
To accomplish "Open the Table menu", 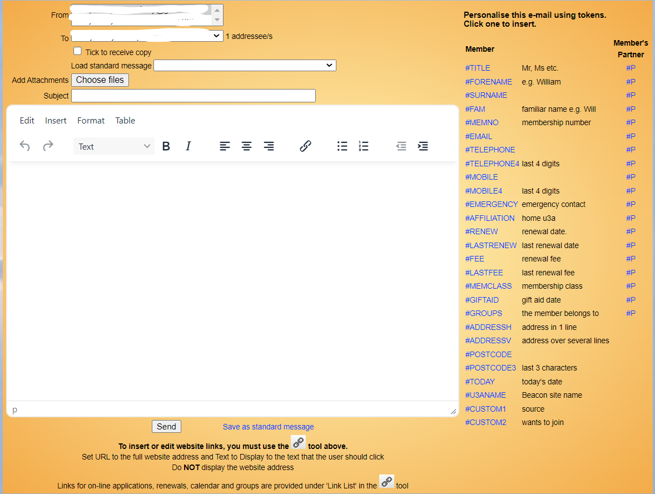I will click(x=125, y=120).
